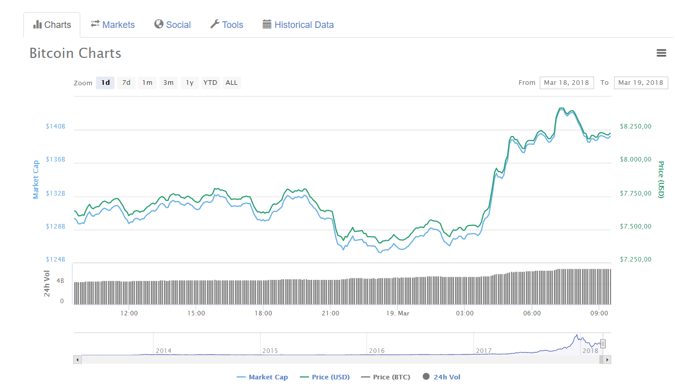The image size is (675, 386).
Task: Click the YTD zoom button
Action: click(x=210, y=83)
